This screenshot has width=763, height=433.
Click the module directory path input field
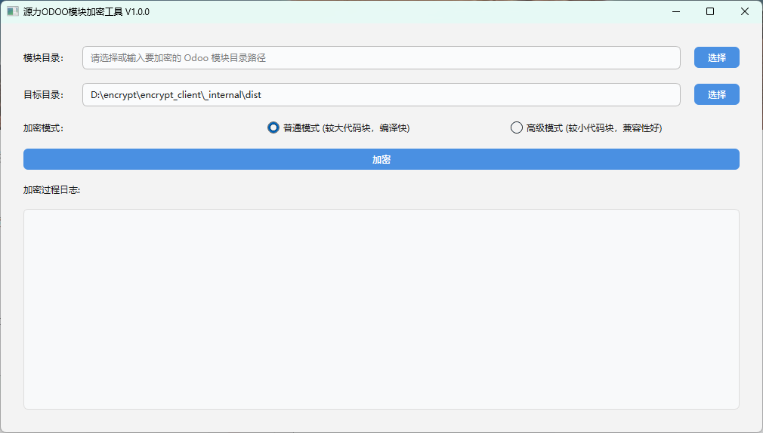[x=381, y=58]
